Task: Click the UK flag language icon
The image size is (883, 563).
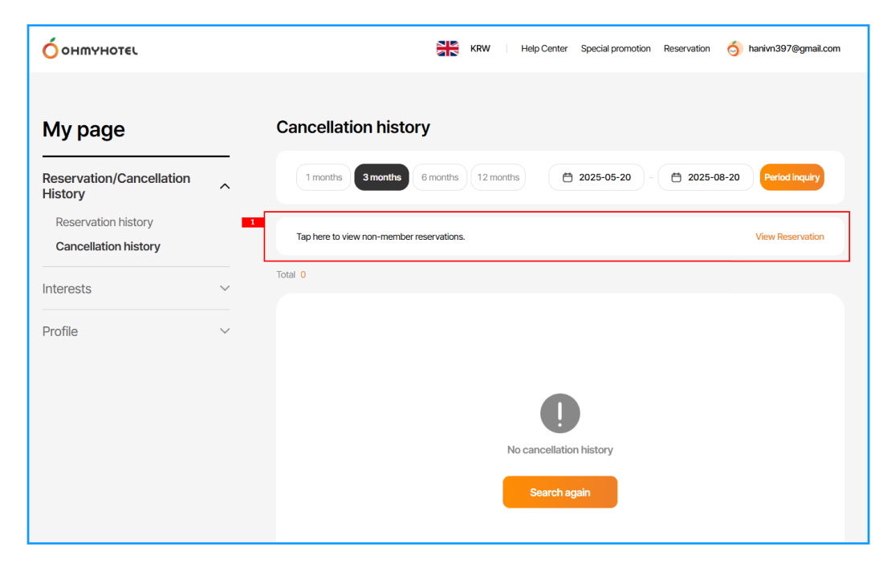Action: 447,49
